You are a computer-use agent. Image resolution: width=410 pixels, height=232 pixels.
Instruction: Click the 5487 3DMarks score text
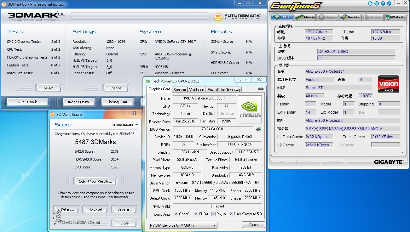(95, 142)
